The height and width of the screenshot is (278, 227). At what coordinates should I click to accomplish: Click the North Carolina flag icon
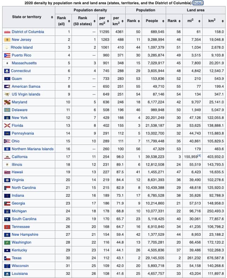pos(7,188)
